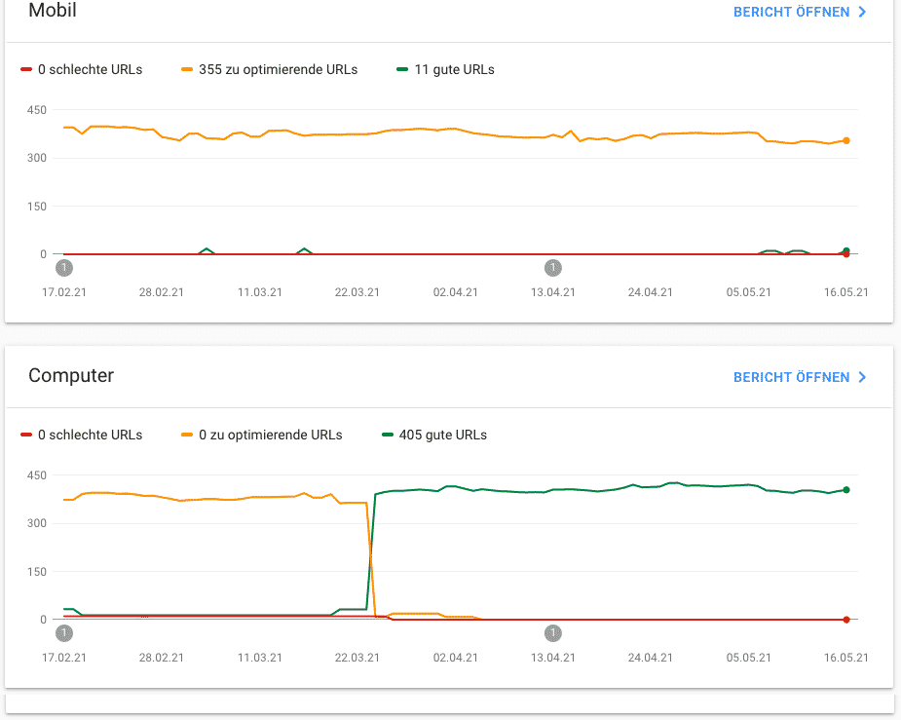
Task: Click the 05.05.21 date label in Computer chart
Action: coord(749,658)
